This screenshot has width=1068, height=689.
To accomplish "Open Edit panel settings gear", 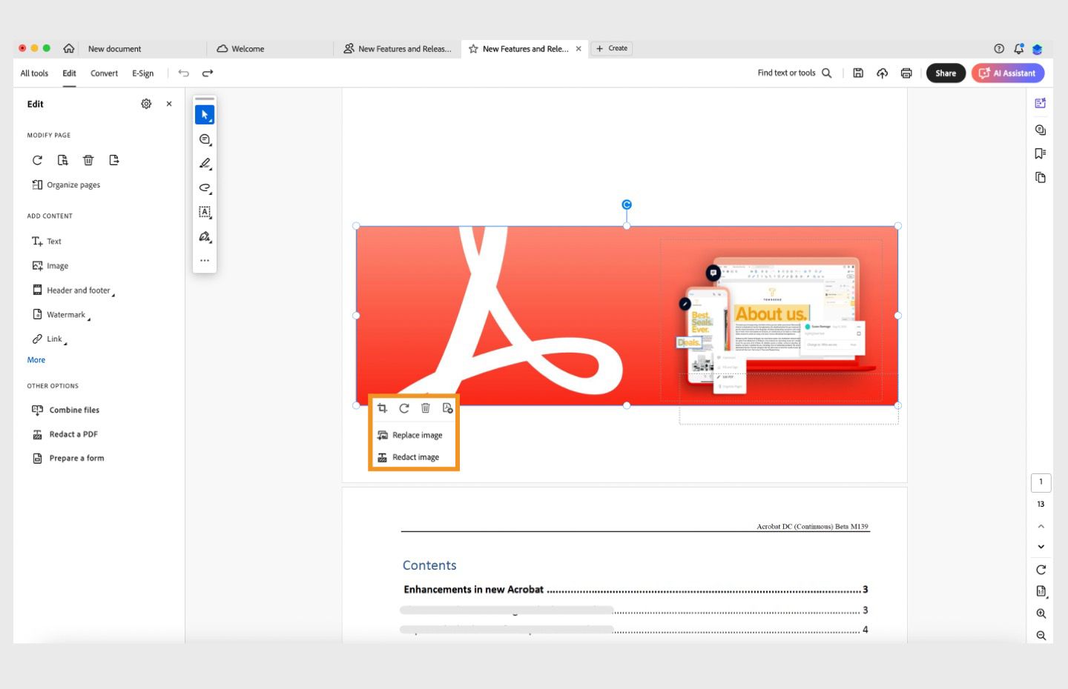I will (x=146, y=104).
